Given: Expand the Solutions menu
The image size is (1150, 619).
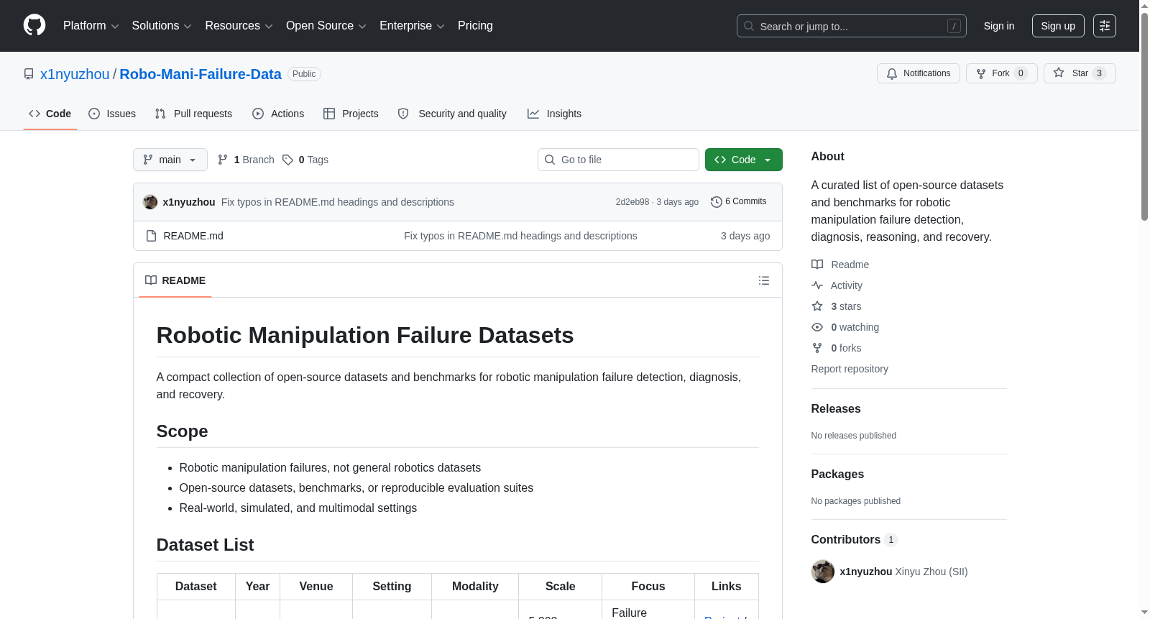Looking at the screenshot, I should point(162,26).
